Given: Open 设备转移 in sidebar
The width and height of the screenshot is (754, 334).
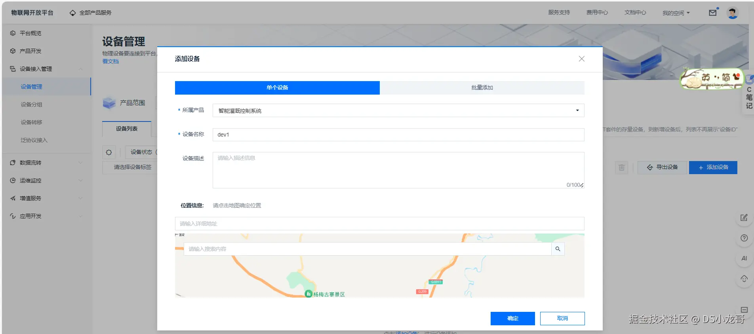Looking at the screenshot, I should point(31,122).
